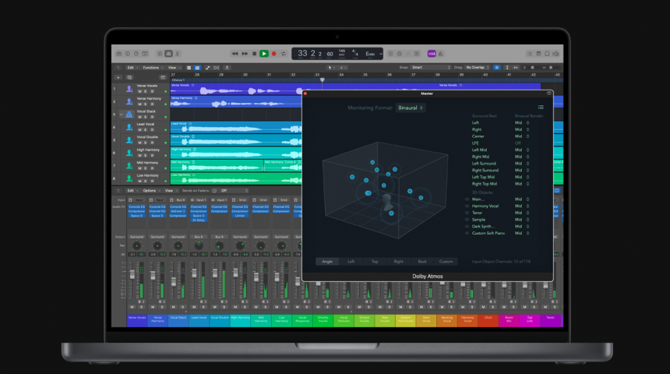Add a new track with the plus button

coord(118,78)
